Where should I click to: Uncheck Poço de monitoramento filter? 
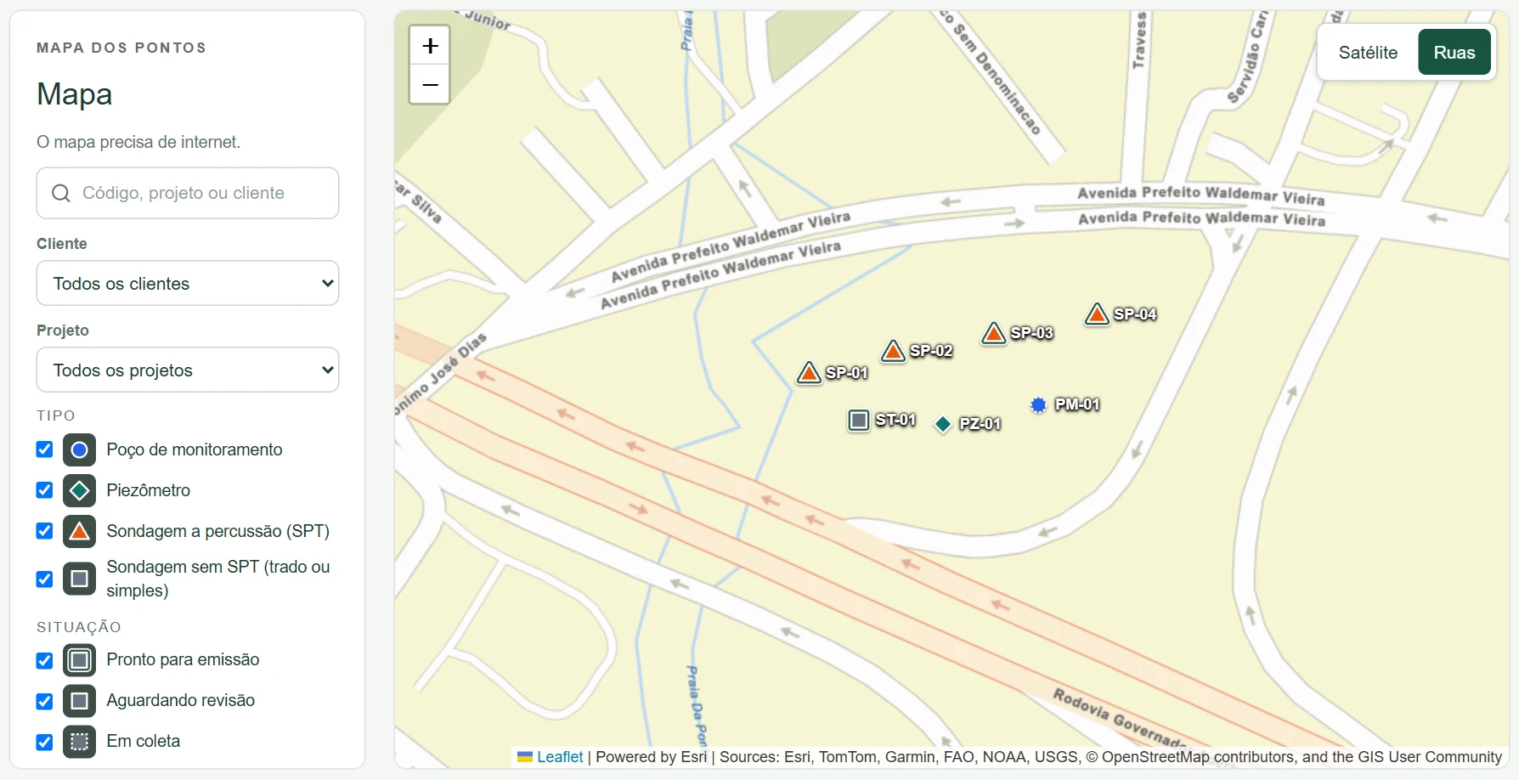pos(45,449)
